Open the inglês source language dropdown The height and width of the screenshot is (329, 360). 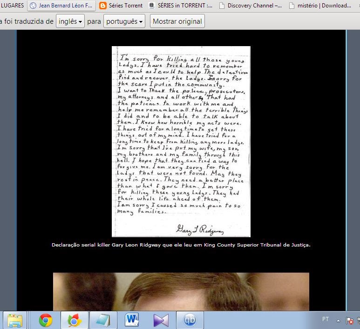coord(70,21)
